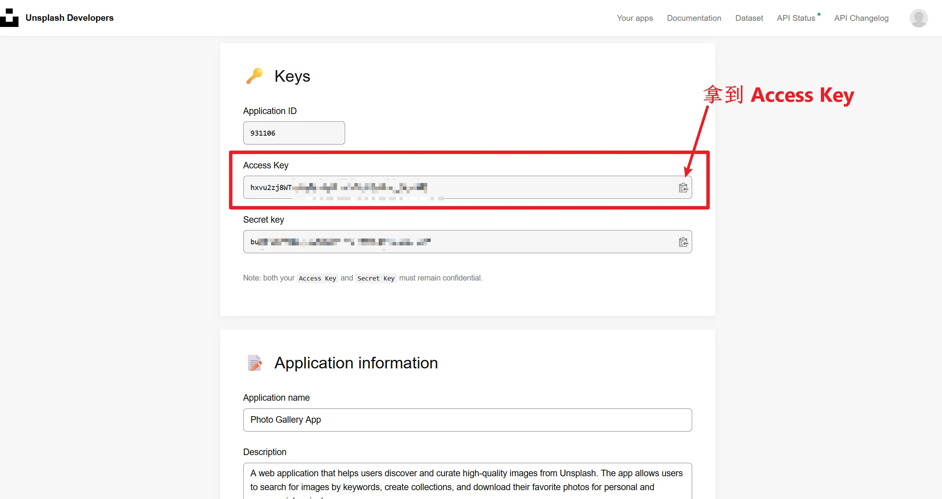This screenshot has width=942, height=499.
Task: Open the API Changelog link
Action: (861, 18)
